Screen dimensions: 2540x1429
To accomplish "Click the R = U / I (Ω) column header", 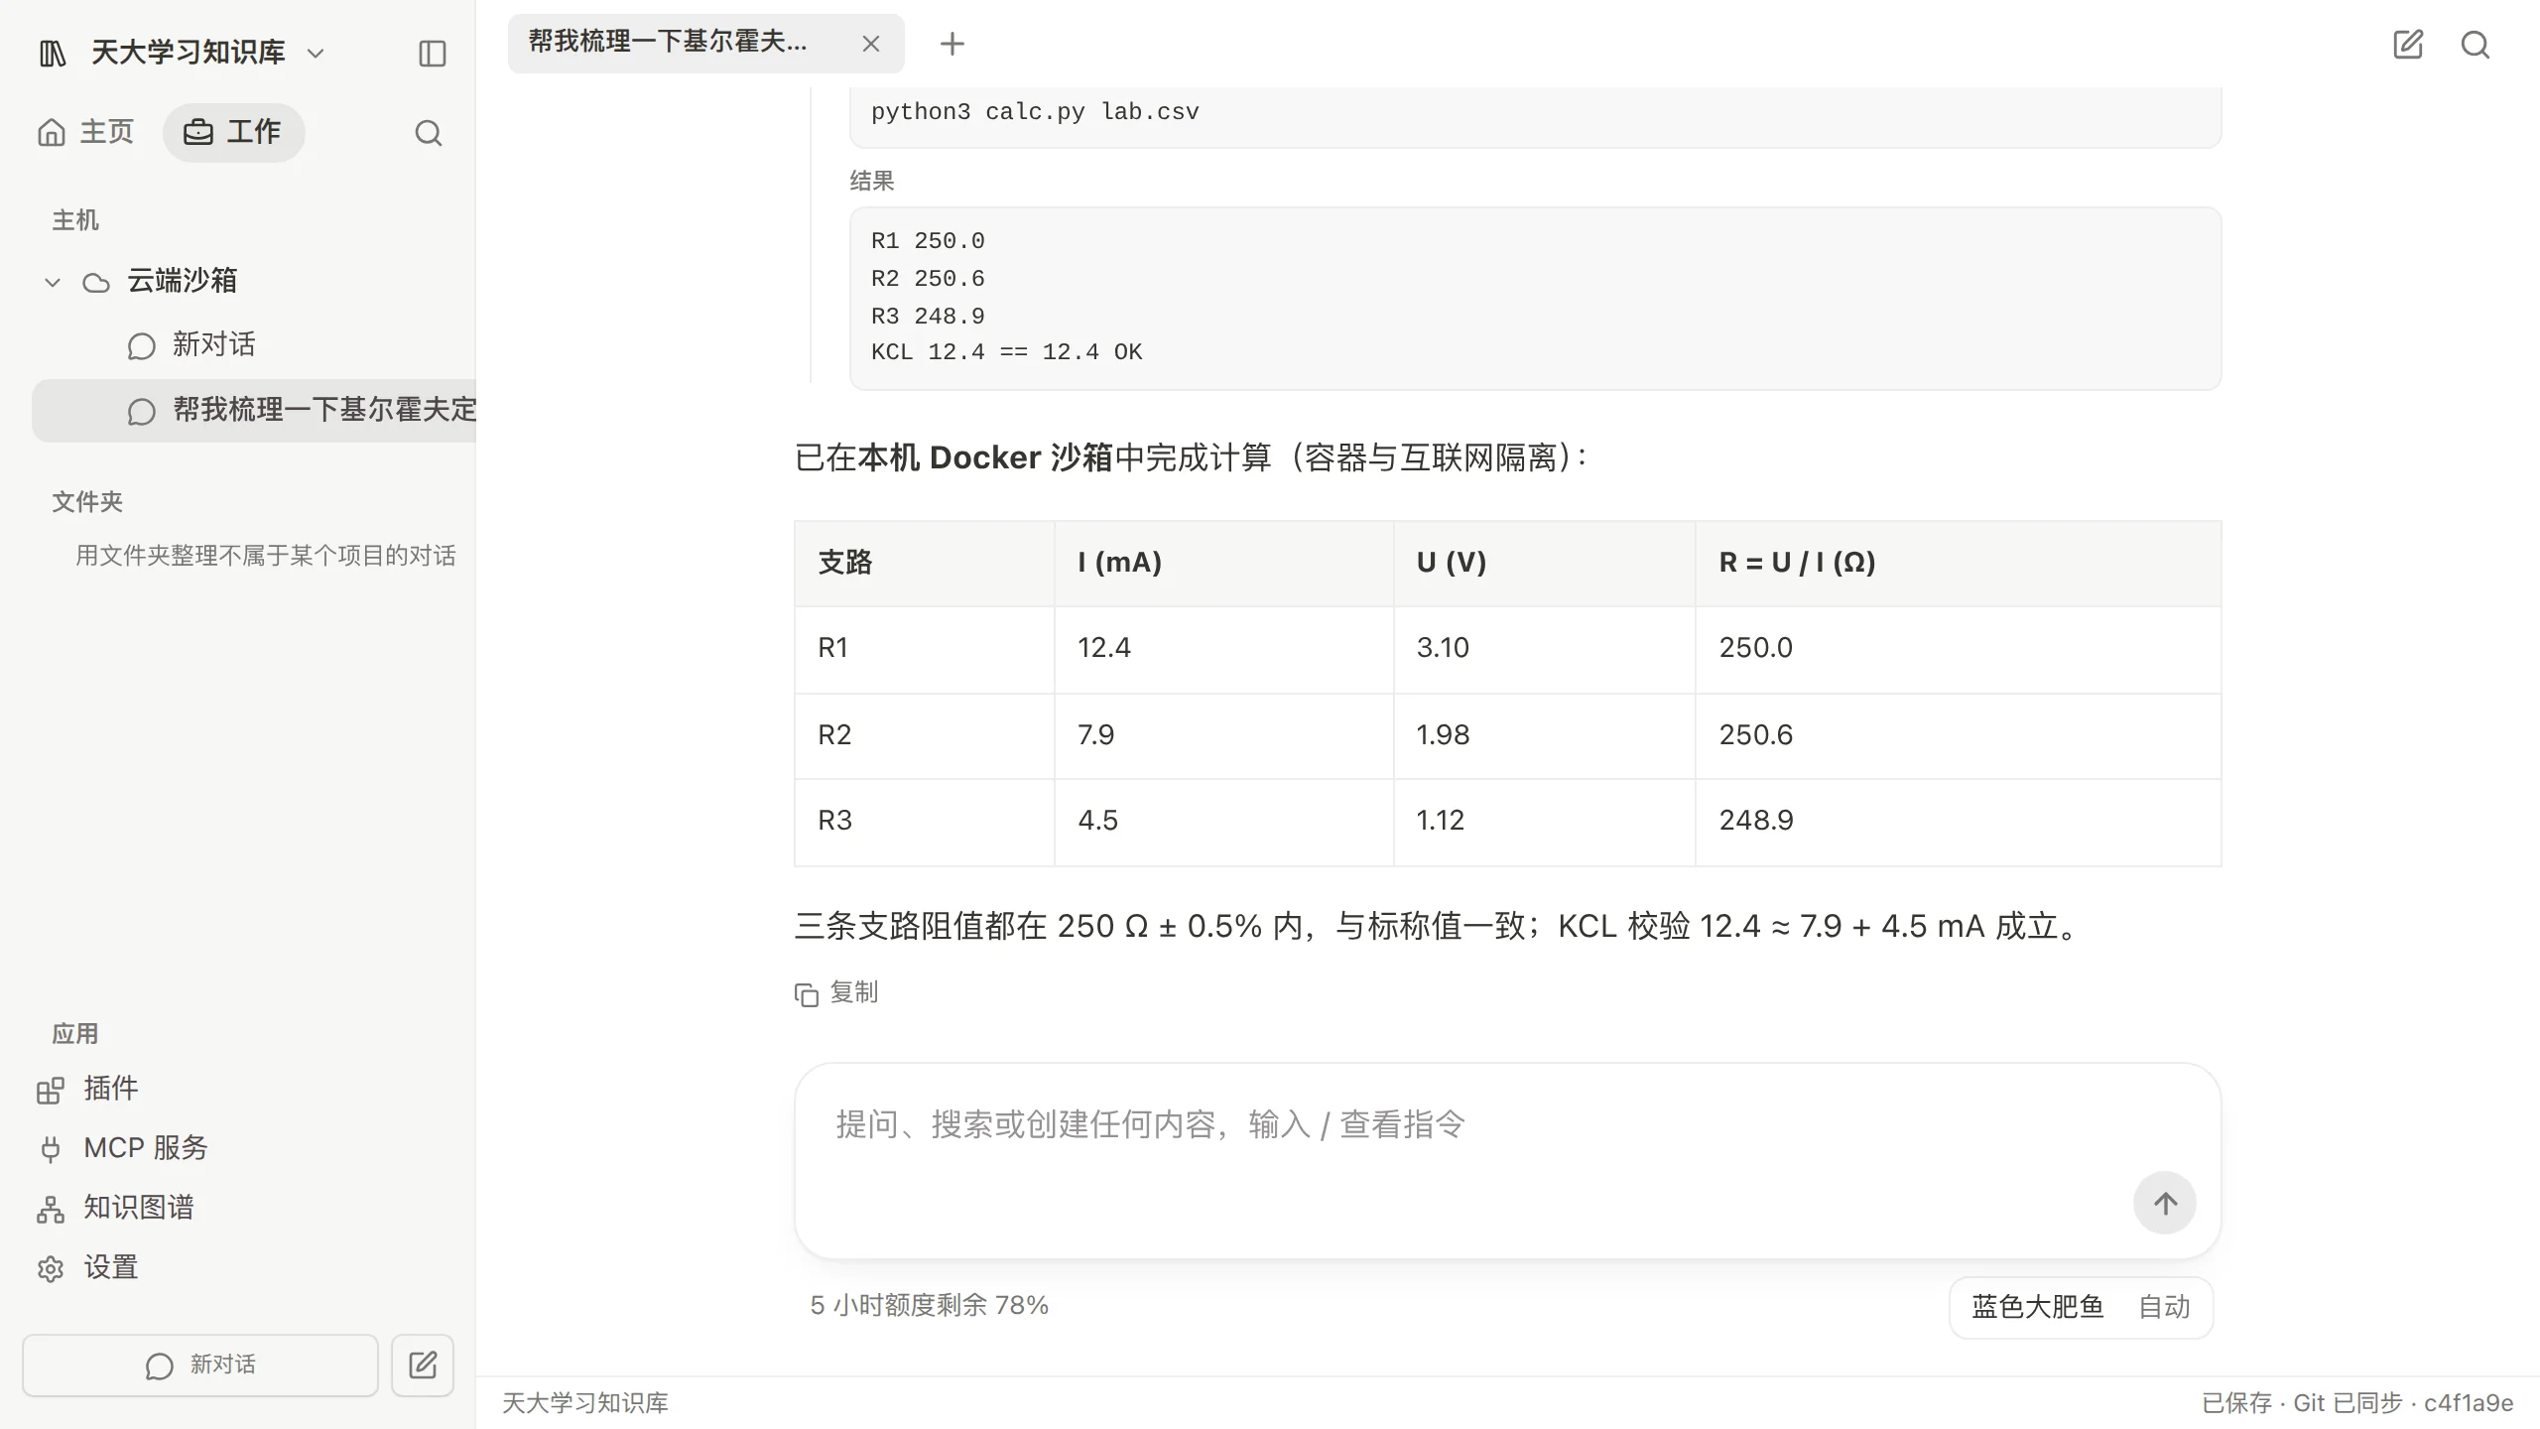I will click(x=1958, y=563).
